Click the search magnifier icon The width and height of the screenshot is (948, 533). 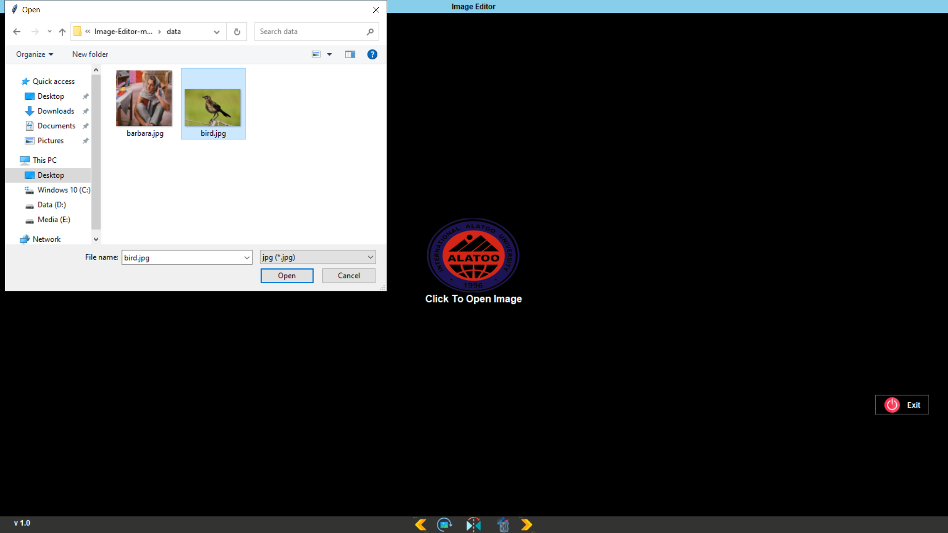[x=370, y=32]
